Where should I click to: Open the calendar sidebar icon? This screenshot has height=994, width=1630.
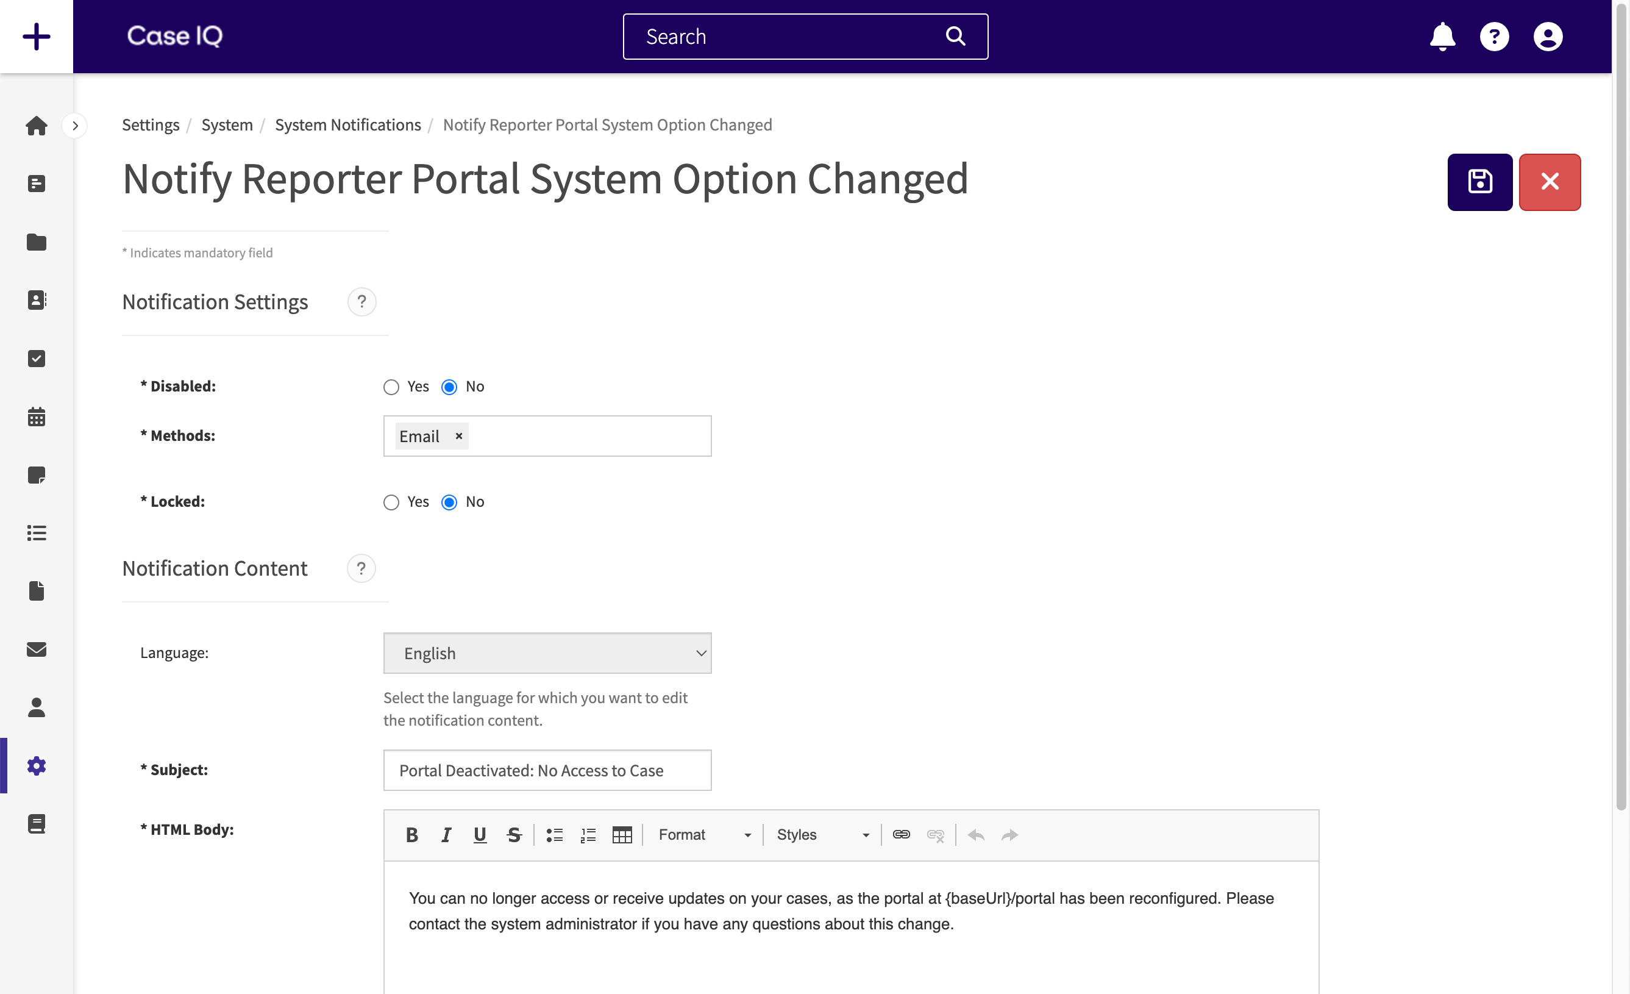click(37, 417)
